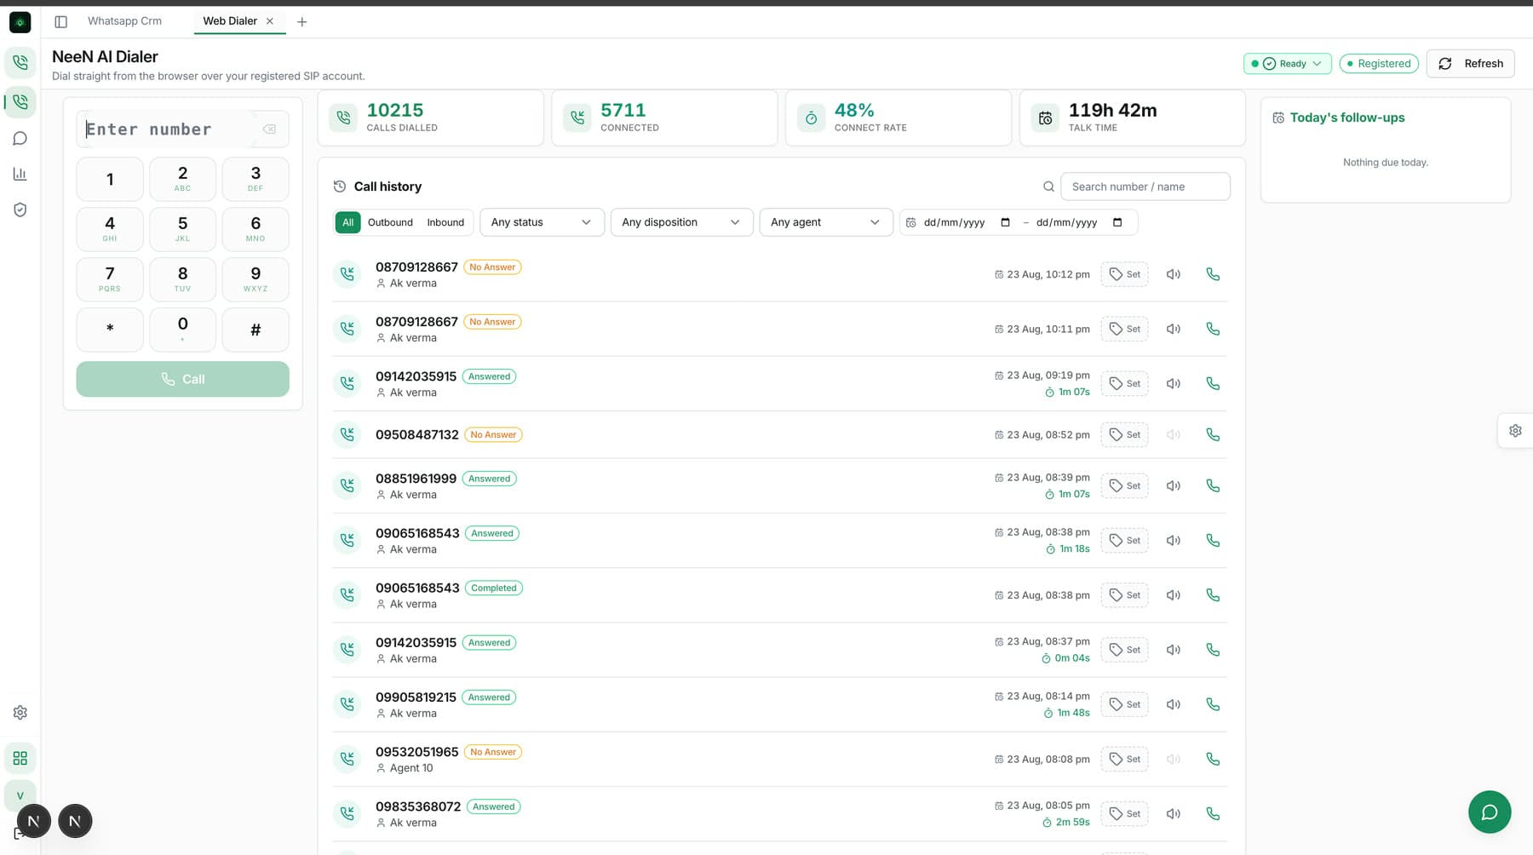
Task: Dial digit 0 on the keypad
Action: (182, 330)
